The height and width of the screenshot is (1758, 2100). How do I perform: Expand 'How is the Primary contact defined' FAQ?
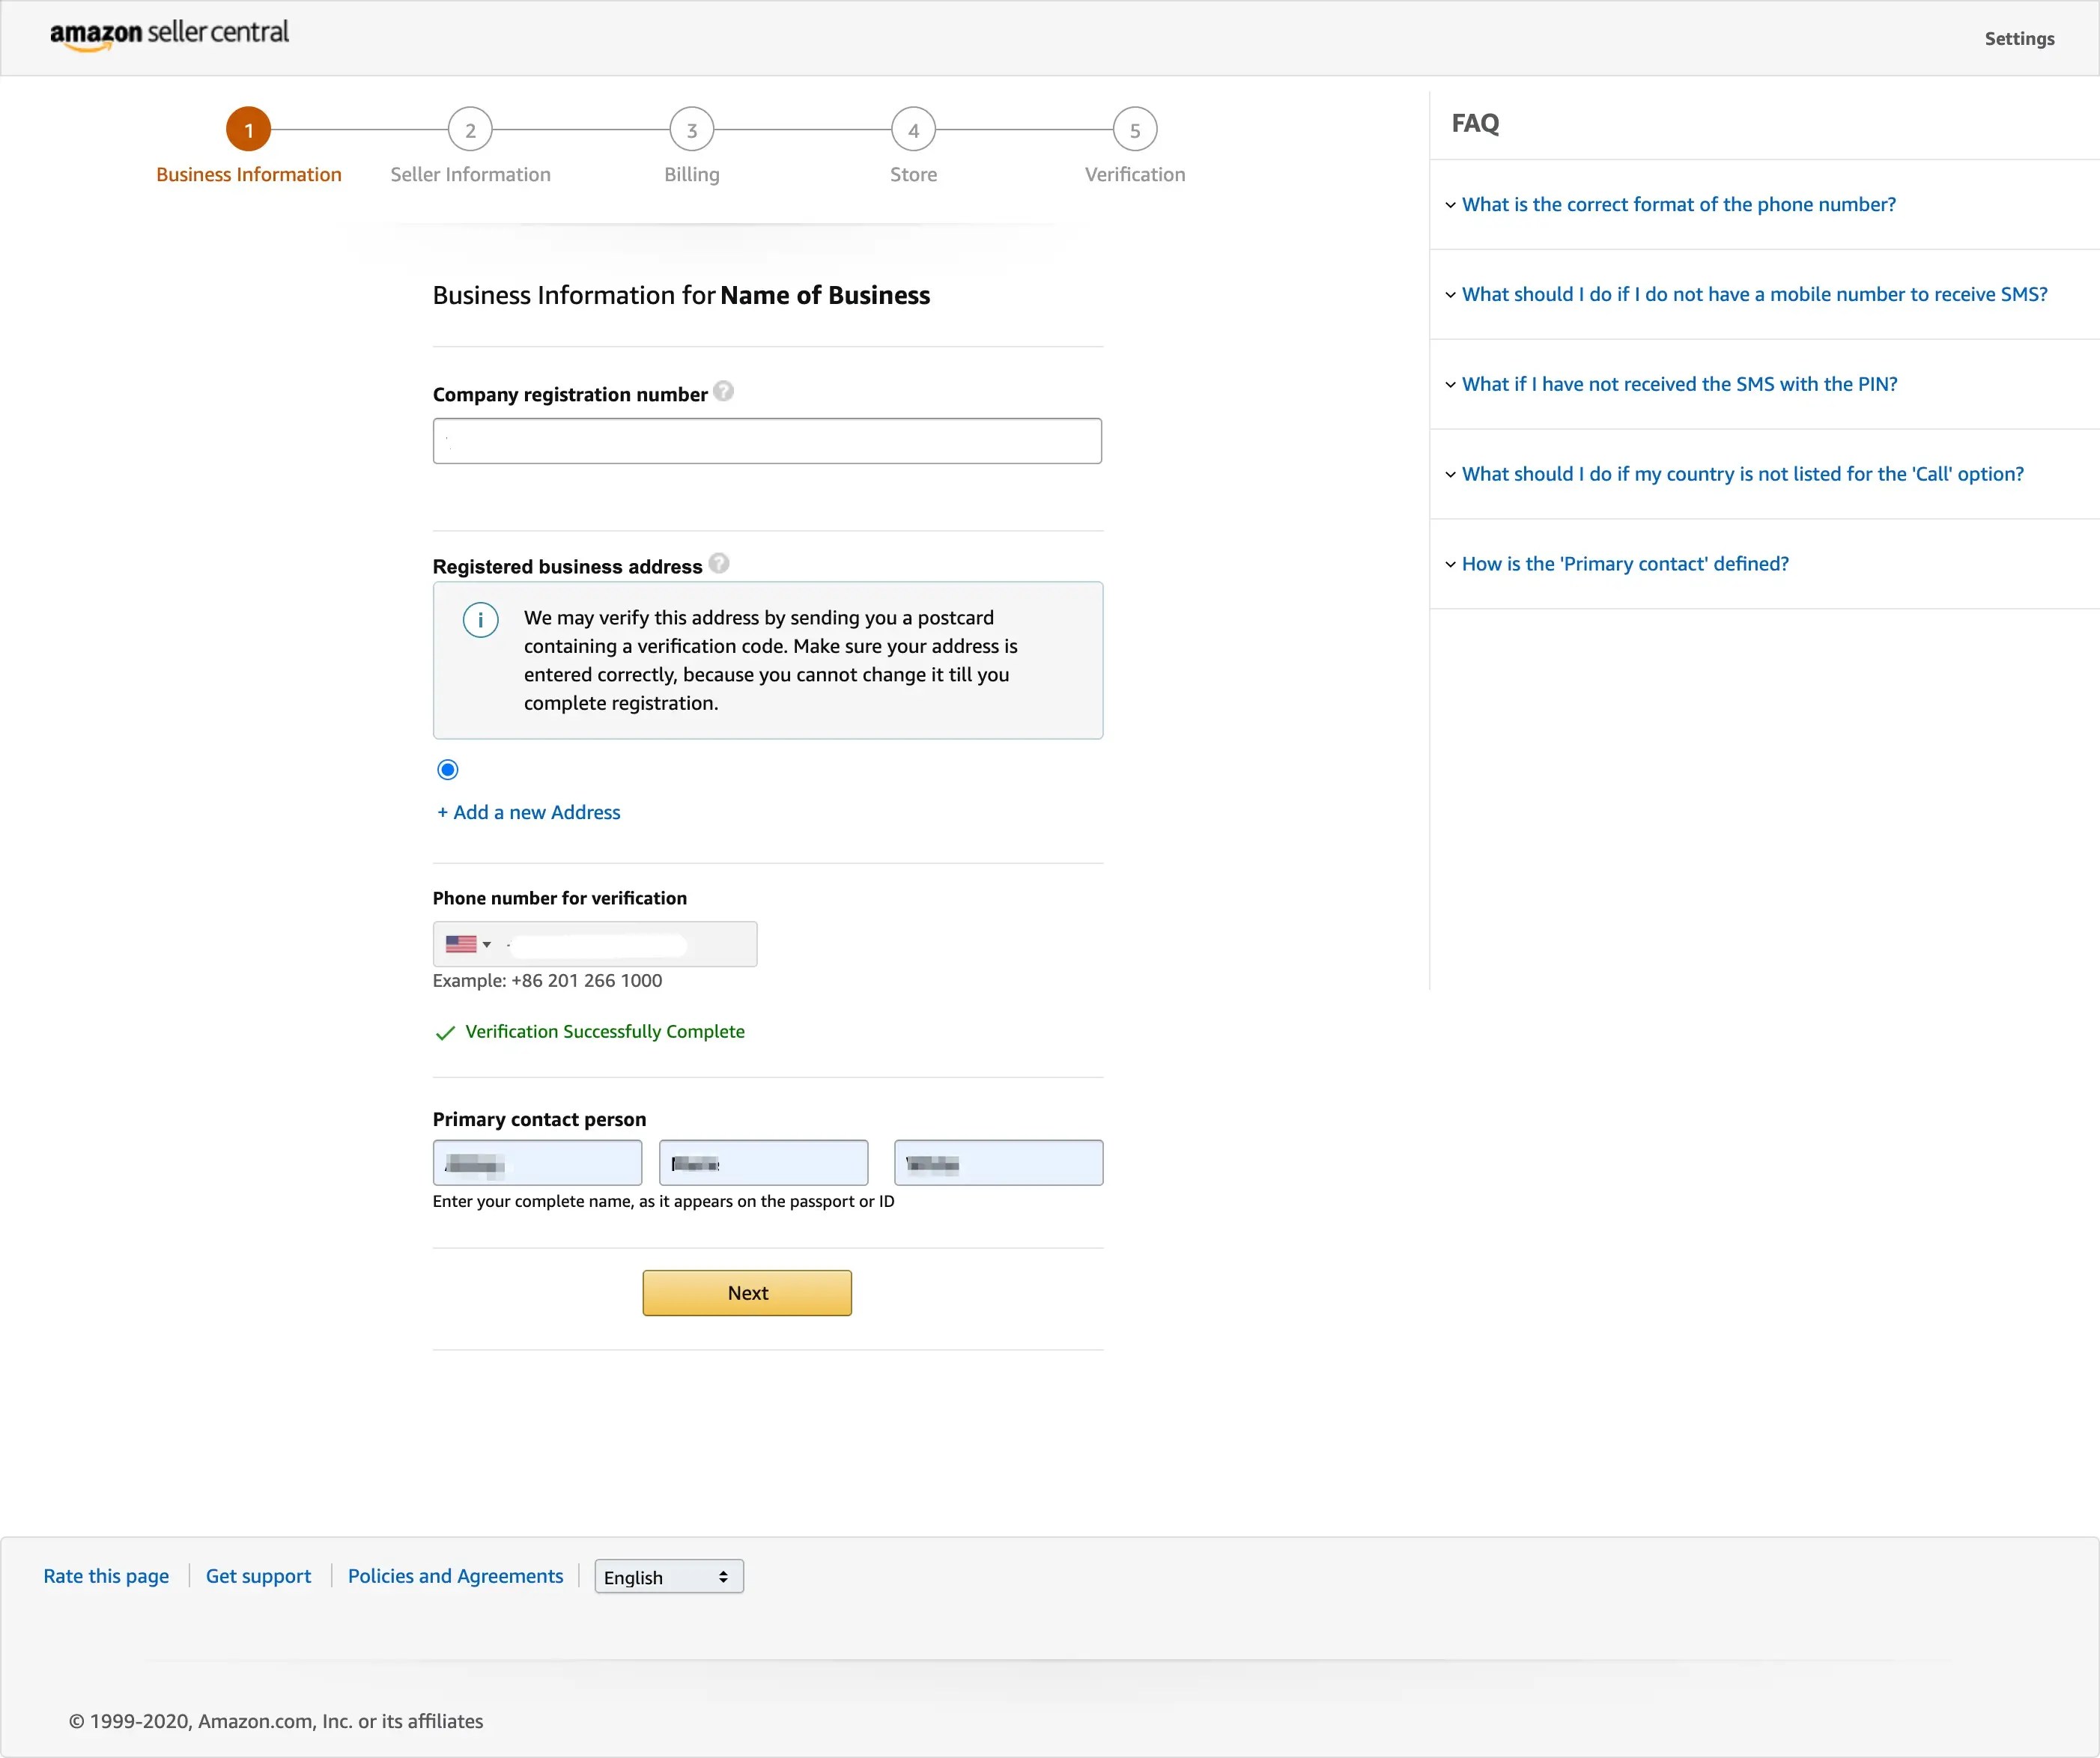tap(1624, 564)
